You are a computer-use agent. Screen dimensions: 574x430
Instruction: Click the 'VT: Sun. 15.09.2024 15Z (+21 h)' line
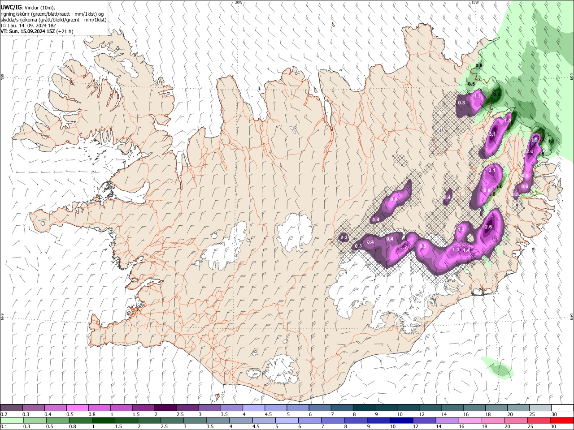[37, 31]
